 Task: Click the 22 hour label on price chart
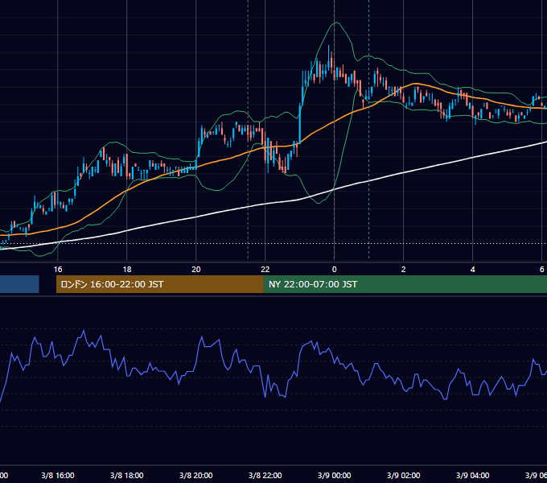click(x=265, y=269)
